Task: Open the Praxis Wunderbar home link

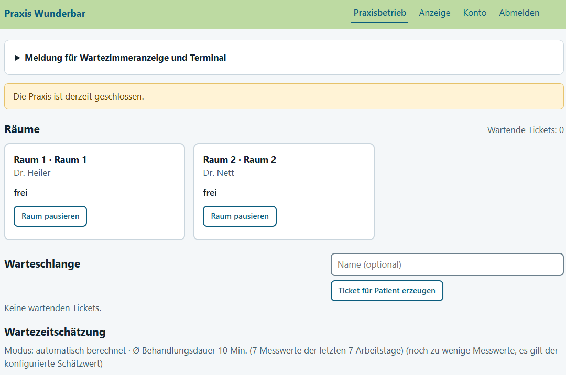Action: coord(45,14)
